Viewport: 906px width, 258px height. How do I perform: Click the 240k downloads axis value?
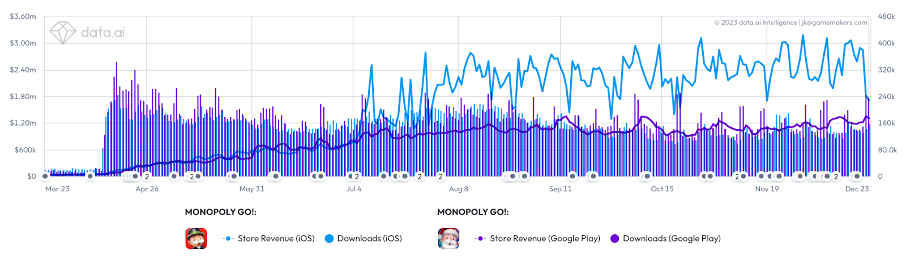886,96
